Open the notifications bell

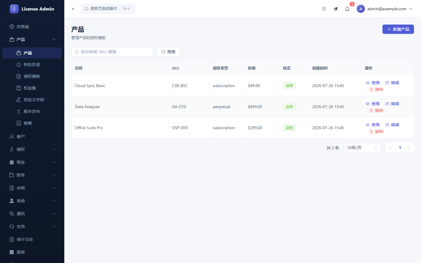pos(347,9)
